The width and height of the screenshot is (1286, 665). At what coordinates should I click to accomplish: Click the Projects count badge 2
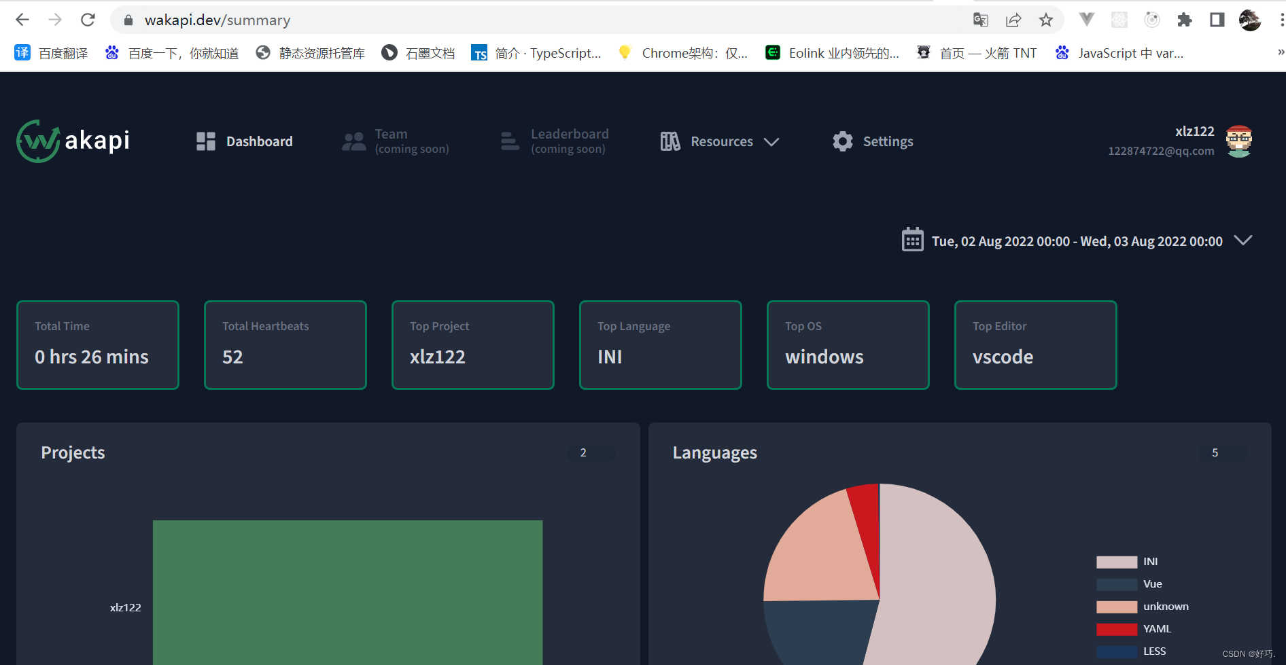click(591, 452)
